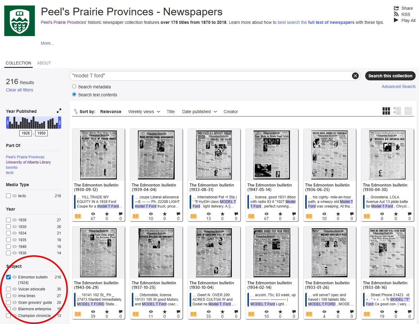Click book icon on 1947-05-14 card
This screenshot has width=419, height=324.
[x=251, y=216]
